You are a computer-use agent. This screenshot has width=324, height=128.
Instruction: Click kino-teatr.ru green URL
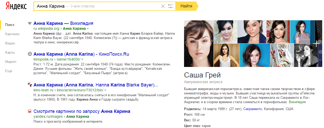tap(43, 90)
